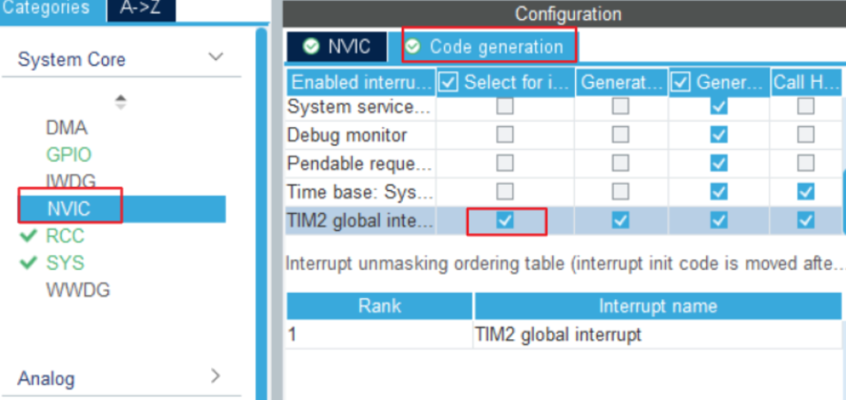
Task: Select 'TIM2 global interrupt' in ordering table
Action: coord(558,335)
